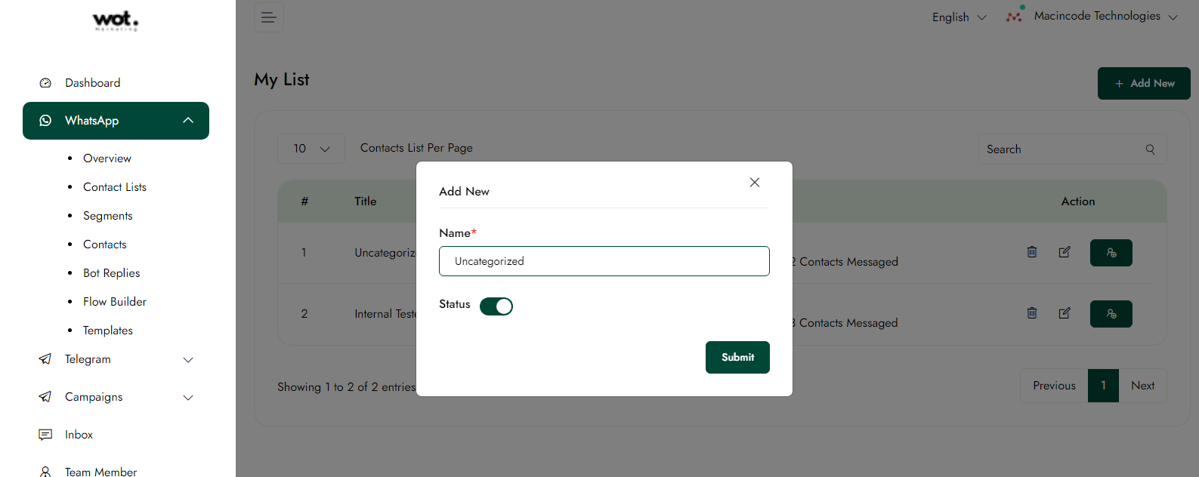Go to the Next page
This screenshot has height=477, width=1199.
pyautogui.click(x=1142, y=386)
